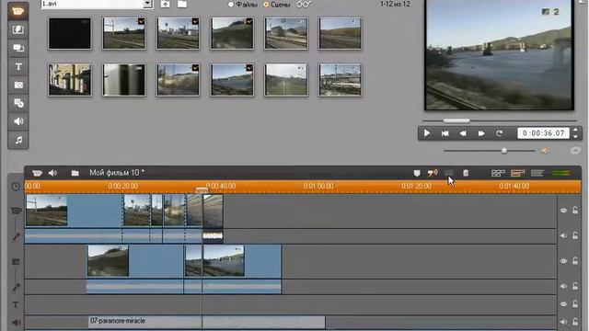This screenshot has height=331, width=589.
Task: Click the preview scrubber bar
Action: point(500,120)
